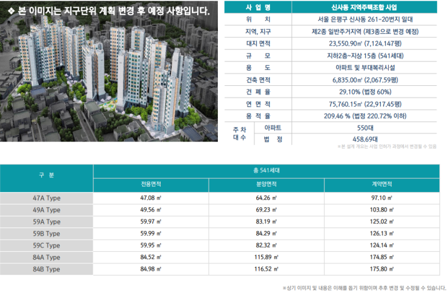Click the 126.13 ㎡ cell
Viewport: 448px width, 293px height.
point(382,233)
